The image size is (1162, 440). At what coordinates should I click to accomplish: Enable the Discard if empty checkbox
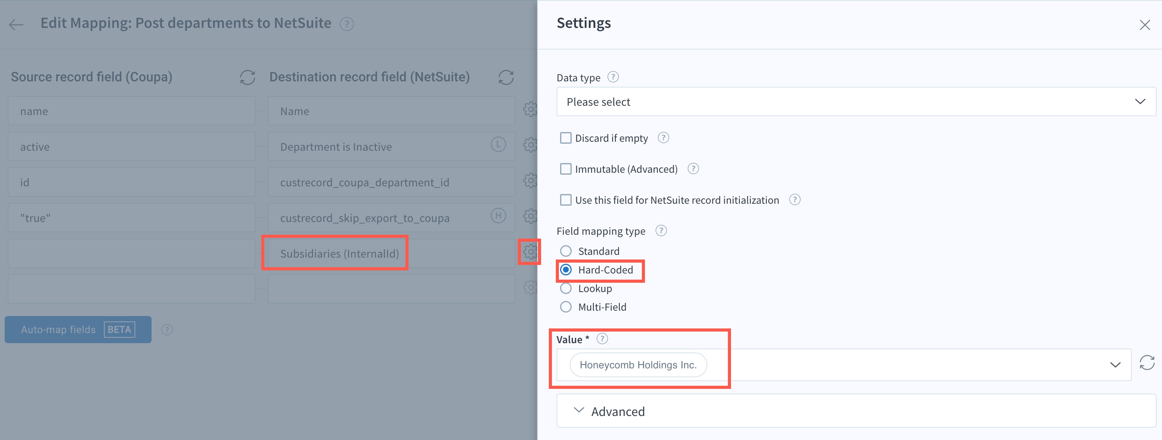(x=565, y=138)
